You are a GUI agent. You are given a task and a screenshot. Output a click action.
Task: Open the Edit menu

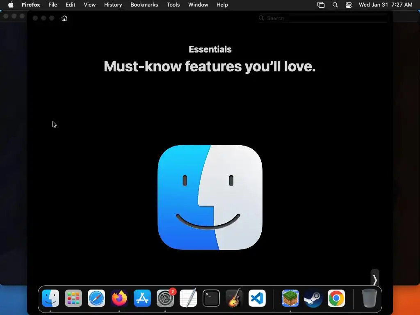(70, 5)
